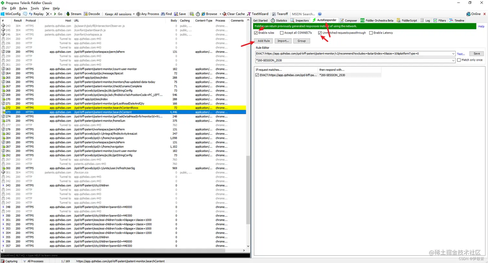The image size is (488, 263).
Task: Click the MSDN Search input field
Action: pos(303,14)
